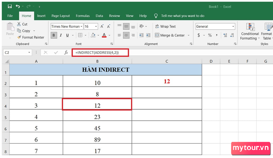Screen dimensions: 273x158
Task: Click the Tell me what you want to do box
Action: [183, 16]
